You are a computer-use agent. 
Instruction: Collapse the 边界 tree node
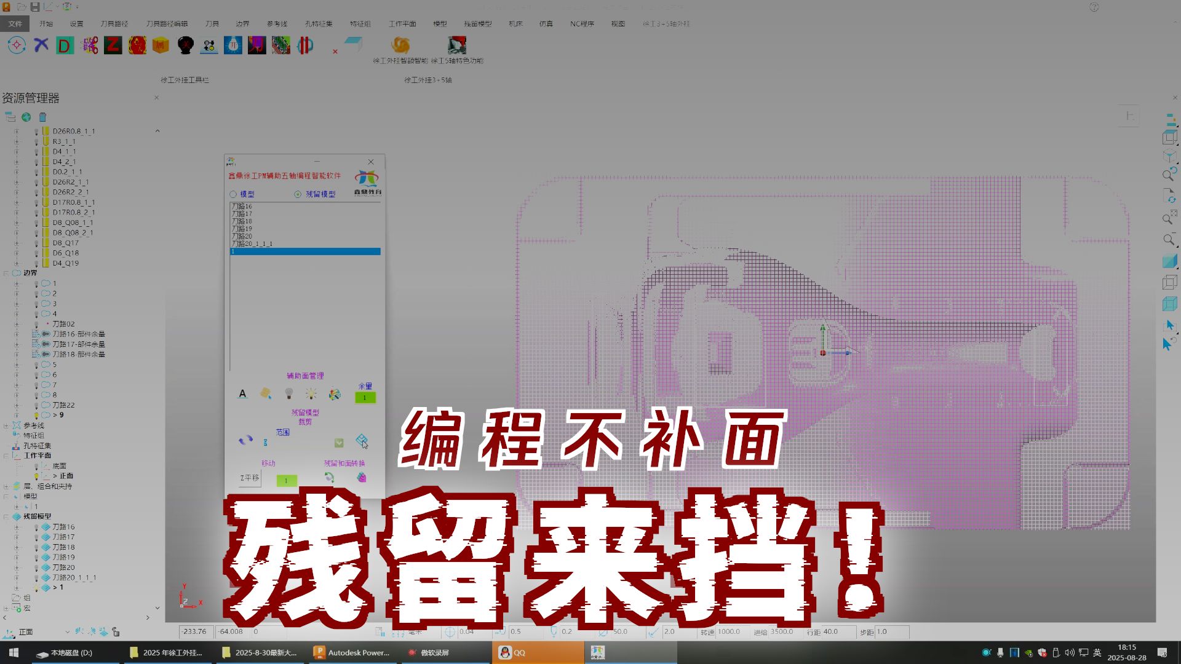(x=6, y=273)
